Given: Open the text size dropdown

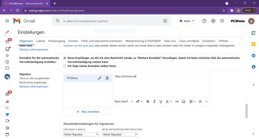Looking at the screenshot, I should point(139,102).
